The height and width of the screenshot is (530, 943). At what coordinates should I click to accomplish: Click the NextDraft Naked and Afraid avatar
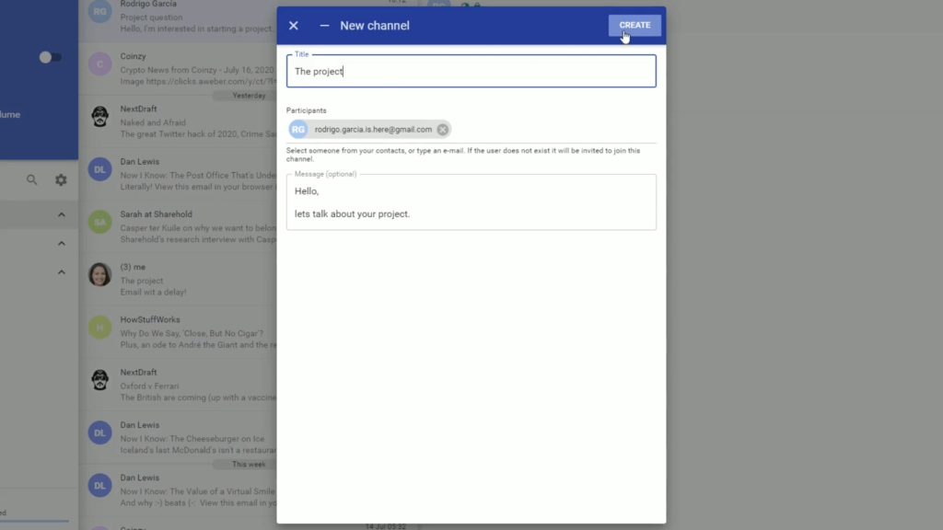(99, 116)
